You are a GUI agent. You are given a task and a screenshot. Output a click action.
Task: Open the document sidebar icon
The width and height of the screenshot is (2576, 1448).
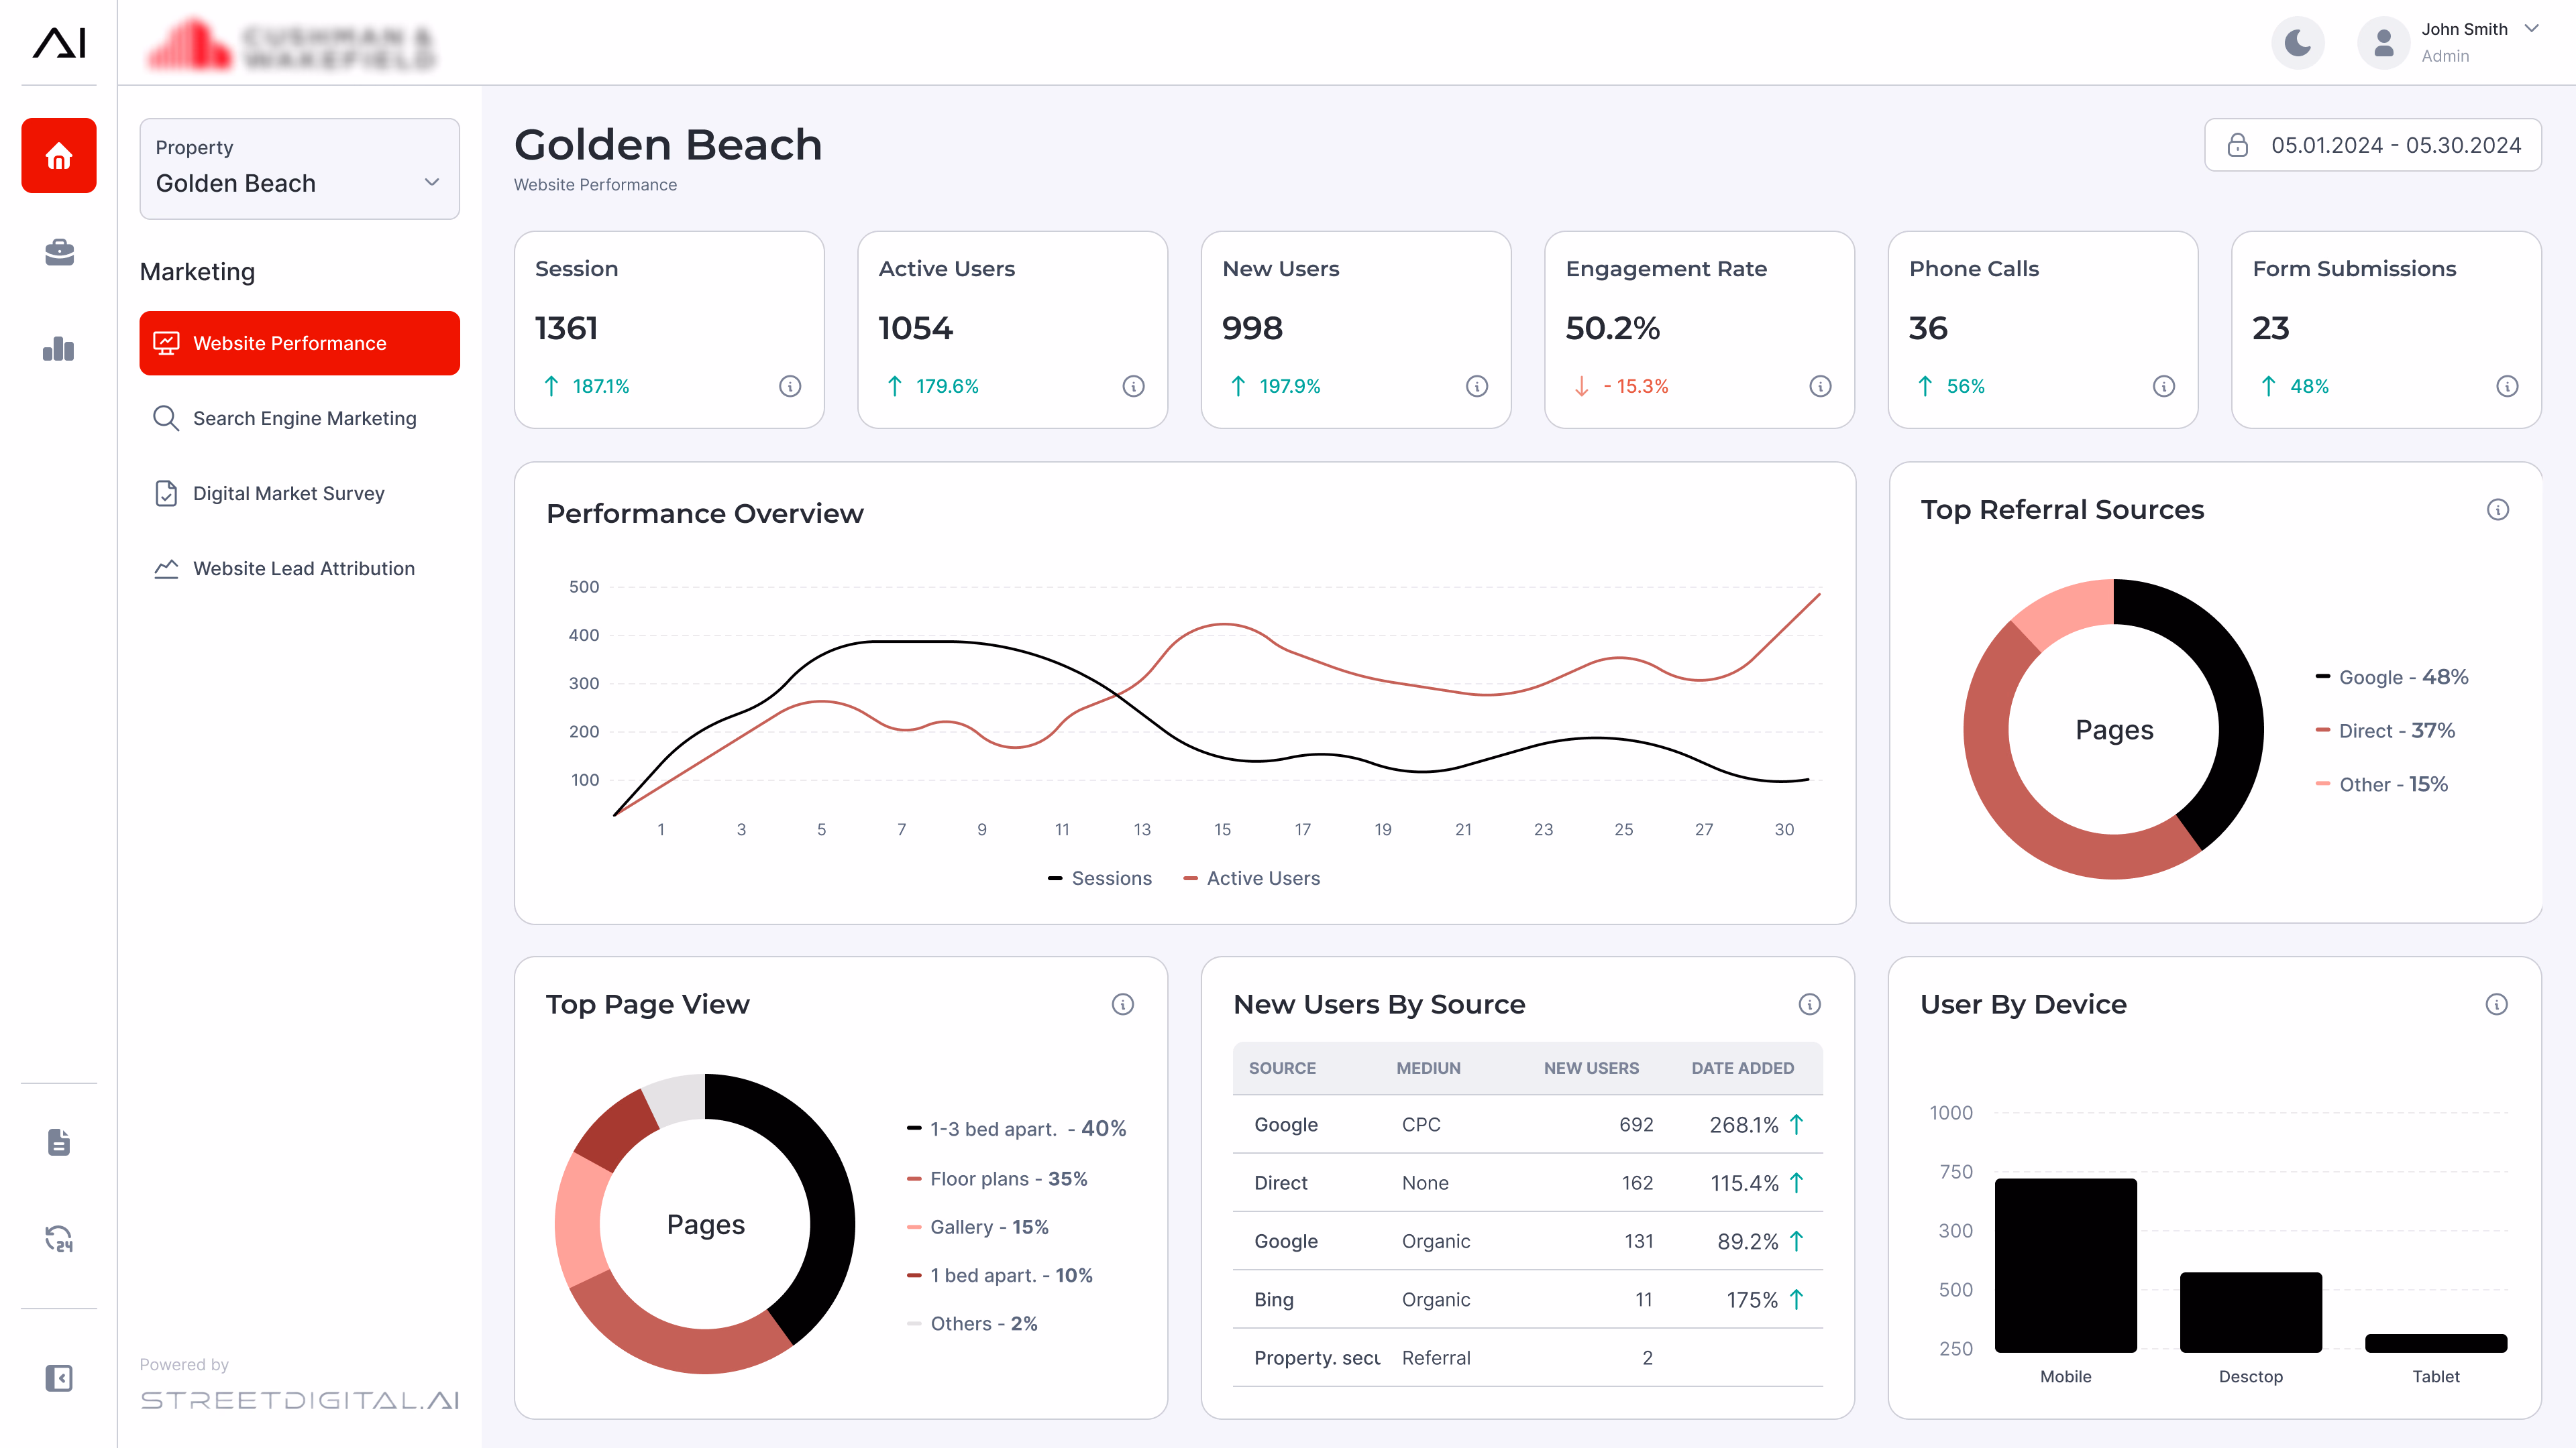tap(59, 1142)
